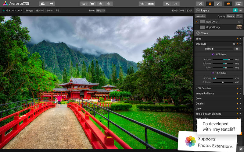Adjust HDR Look Boost slider
The height and width of the screenshot is (152, 244).
pos(223,68)
